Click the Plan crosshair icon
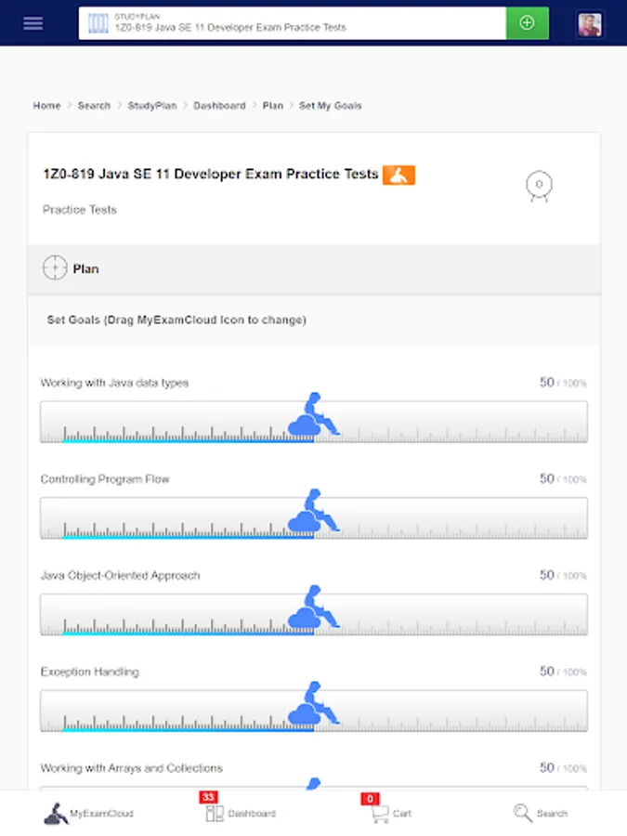This screenshot has height=836, width=627. click(x=56, y=268)
